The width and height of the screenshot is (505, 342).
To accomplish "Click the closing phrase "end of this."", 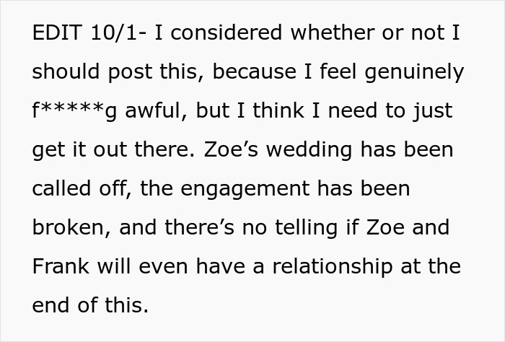I will click(90, 305).
